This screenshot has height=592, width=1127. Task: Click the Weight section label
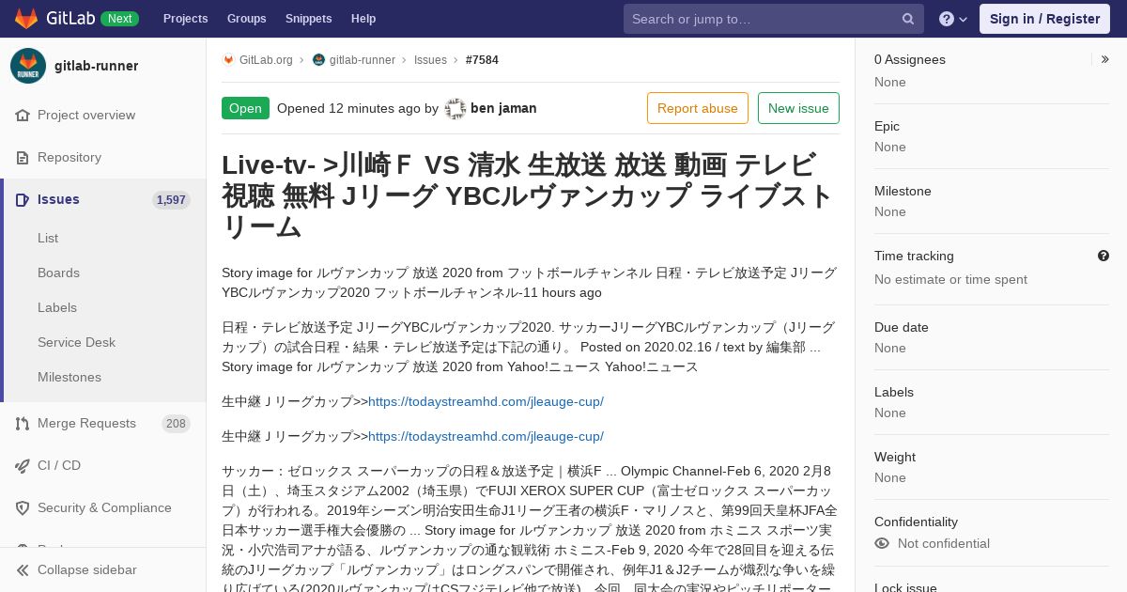pyautogui.click(x=895, y=457)
